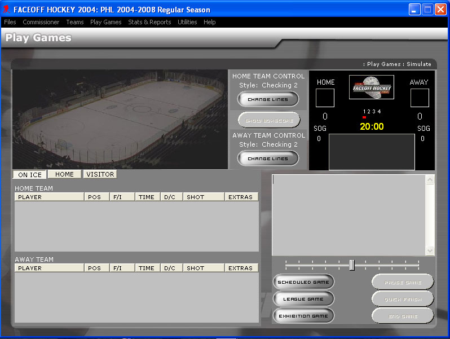Click the HOME team logo box
The image size is (450, 339).
(325, 98)
